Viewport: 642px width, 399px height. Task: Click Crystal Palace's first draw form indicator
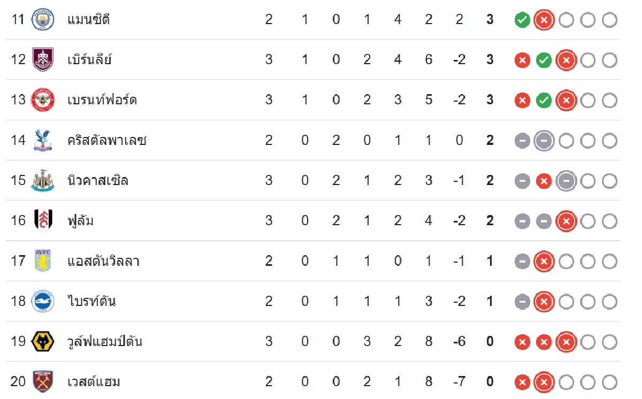pyautogui.click(x=522, y=141)
